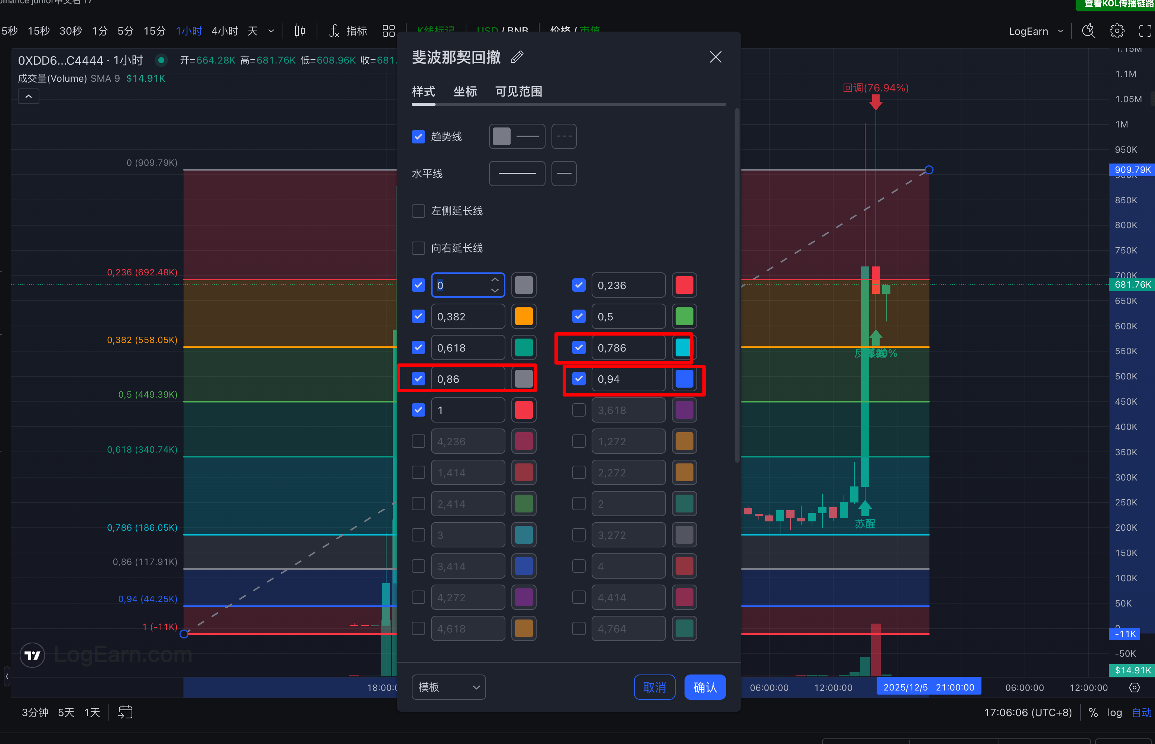Click the 确认 confirm button
Image resolution: width=1155 pixels, height=744 pixels.
(705, 687)
